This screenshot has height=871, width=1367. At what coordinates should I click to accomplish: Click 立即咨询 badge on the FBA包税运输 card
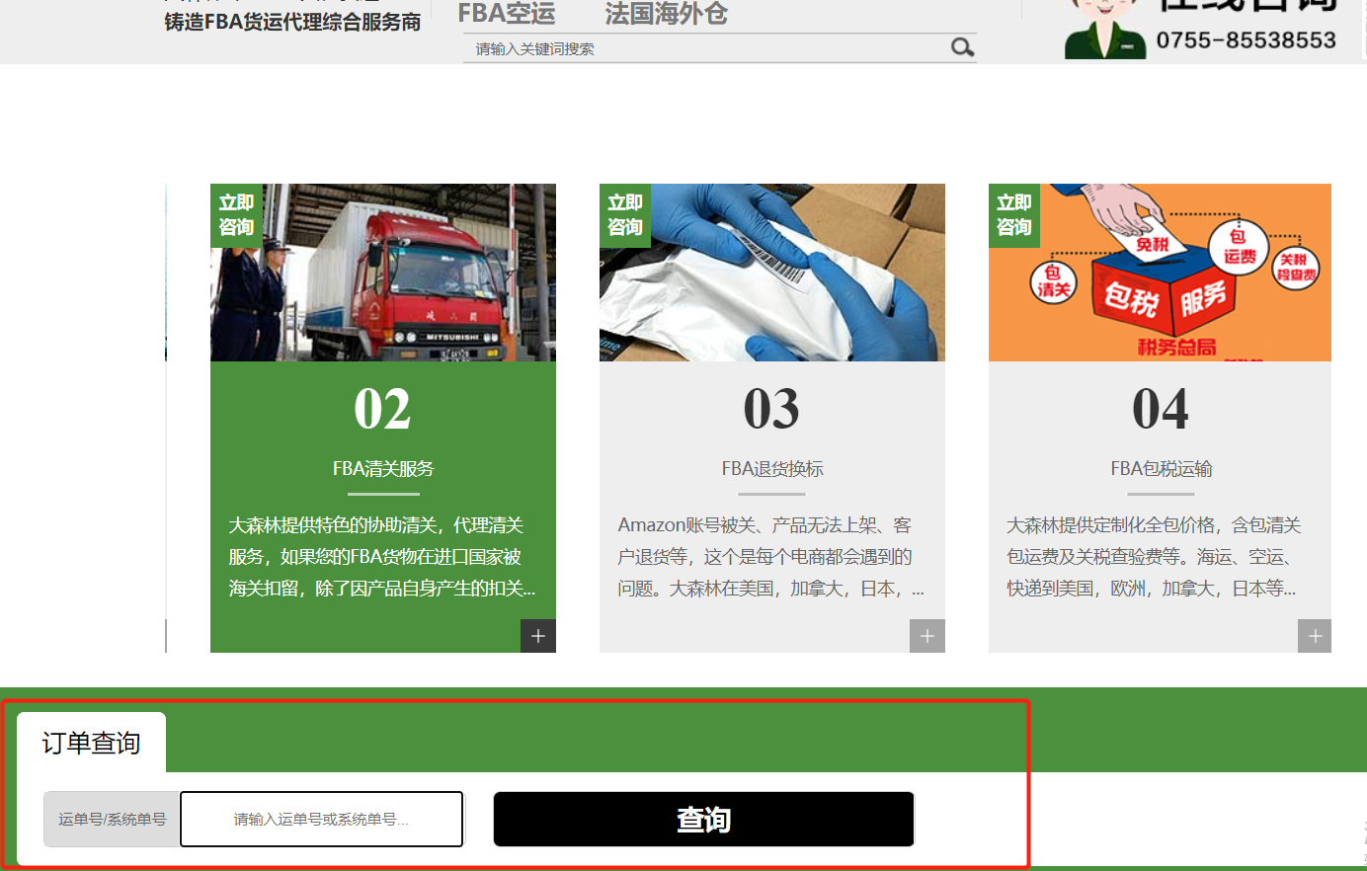click(x=1013, y=215)
